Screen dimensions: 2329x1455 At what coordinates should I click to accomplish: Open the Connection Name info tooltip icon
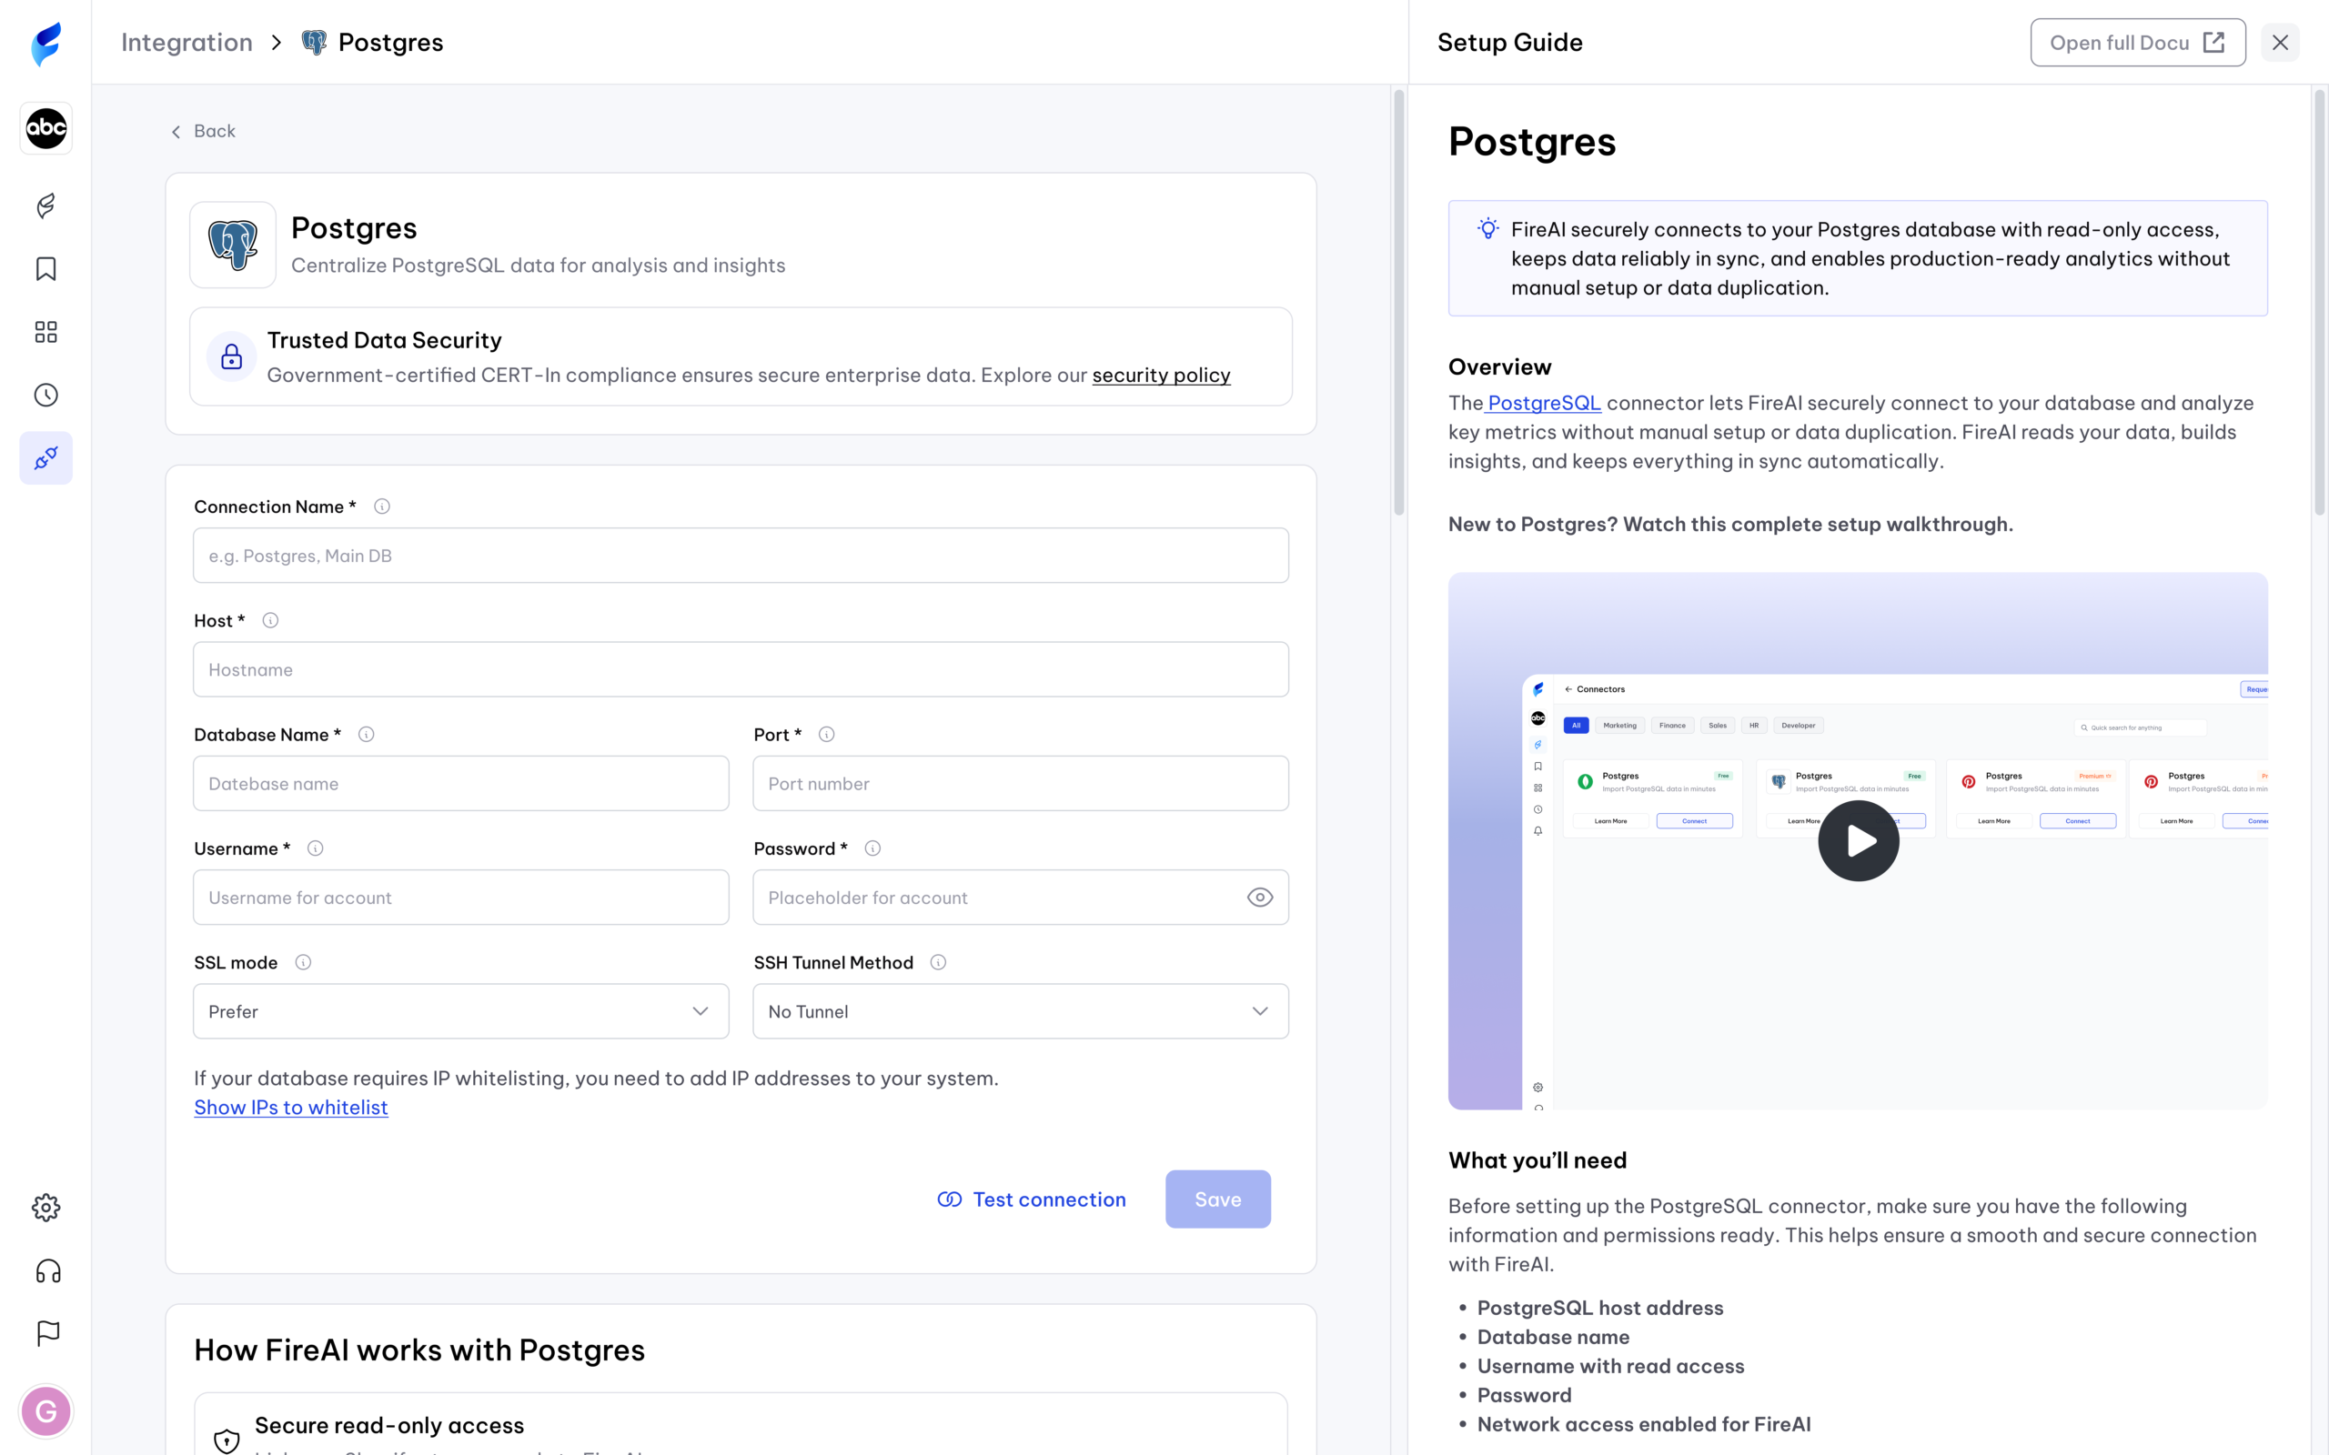click(x=382, y=506)
